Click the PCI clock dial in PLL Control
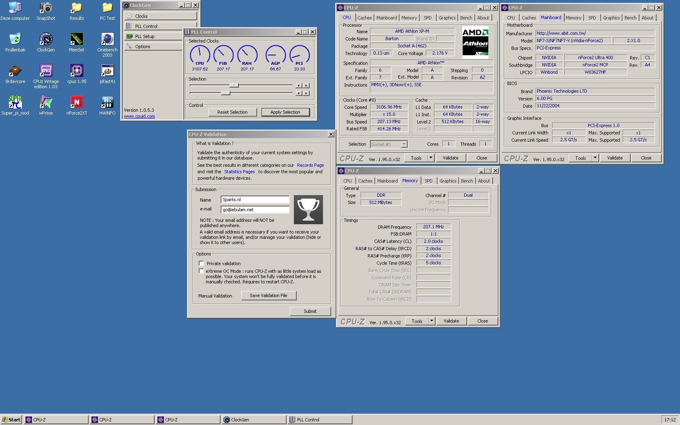This screenshot has height=425, width=680. (x=299, y=55)
